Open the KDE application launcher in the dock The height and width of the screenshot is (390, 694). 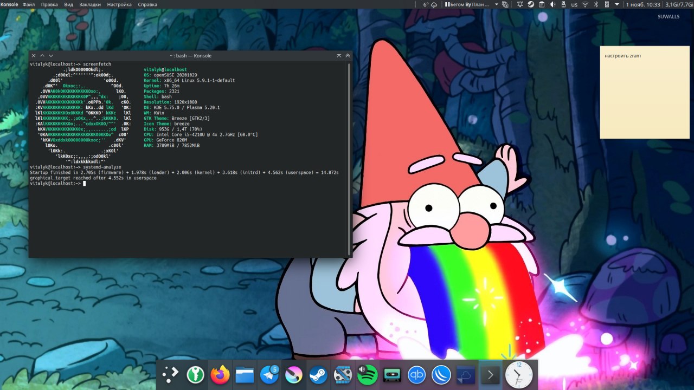tap(171, 374)
